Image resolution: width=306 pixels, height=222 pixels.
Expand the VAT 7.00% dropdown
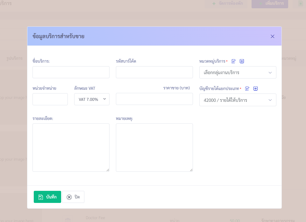pos(92,99)
